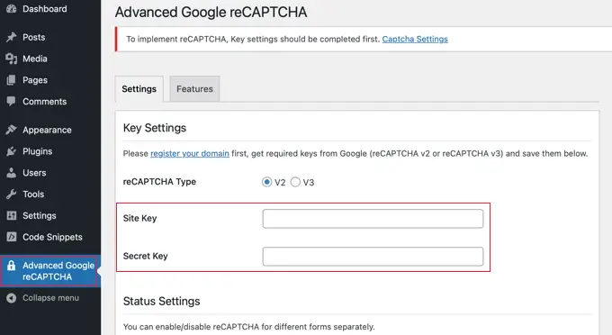Select Advanced Google reCAPTCHA menu entry
The width and height of the screenshot is (612, 335).
click(58, 271)
